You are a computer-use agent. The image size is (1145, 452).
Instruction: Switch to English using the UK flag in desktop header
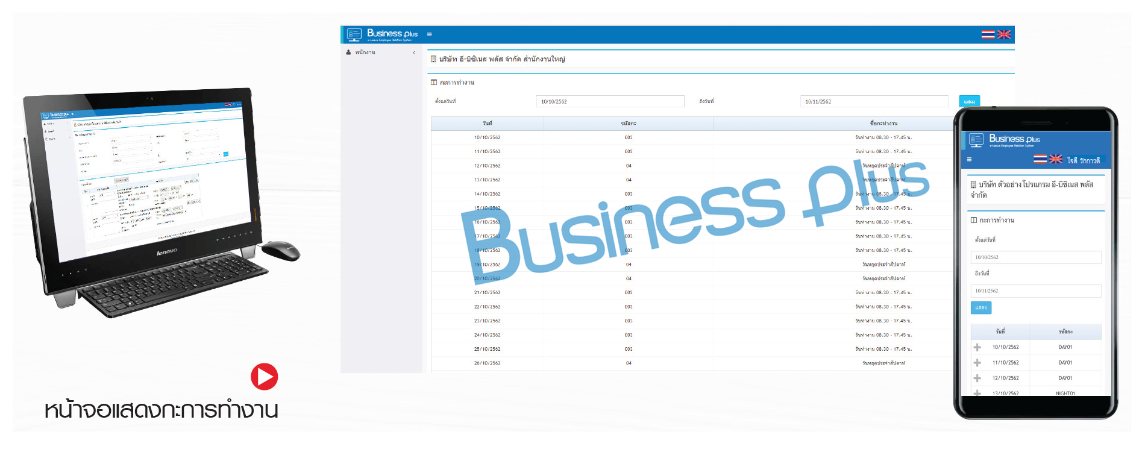pos(1004,34)
